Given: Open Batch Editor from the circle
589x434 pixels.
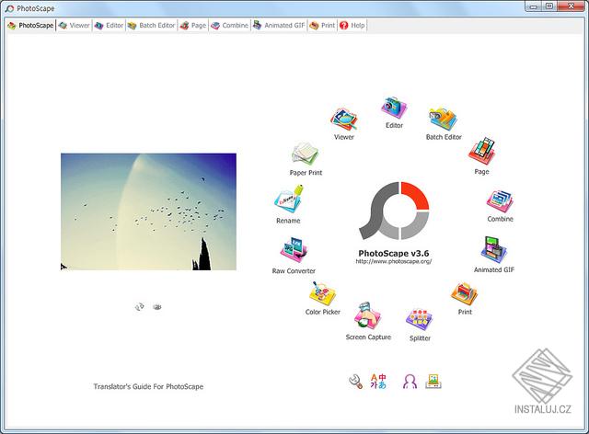Looking at the screenshot, I should [444, 120].
